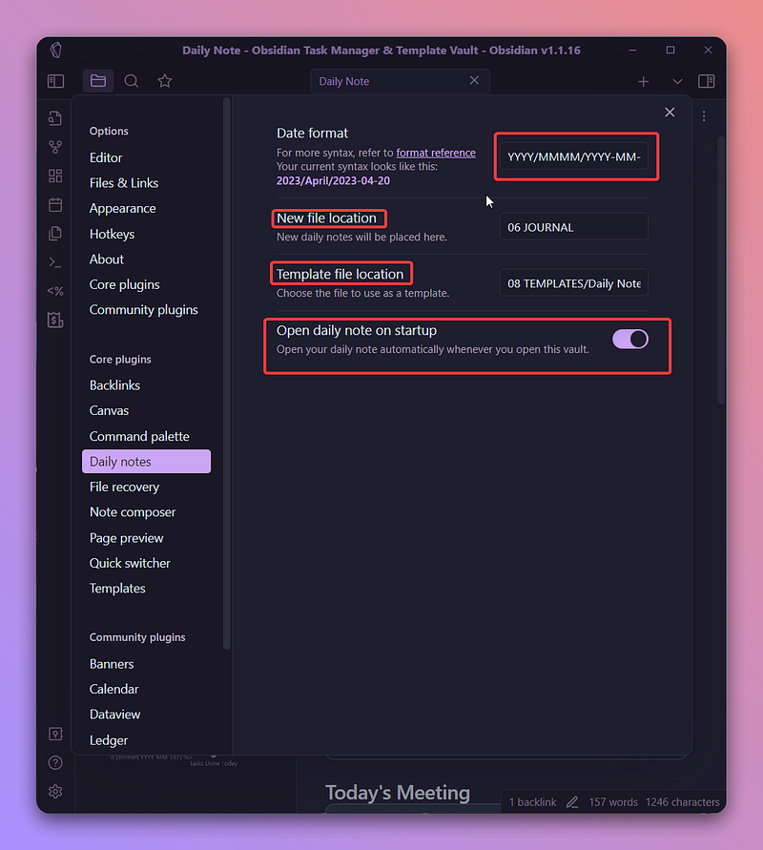Click 157 words in status bar

tap(613, 802)
